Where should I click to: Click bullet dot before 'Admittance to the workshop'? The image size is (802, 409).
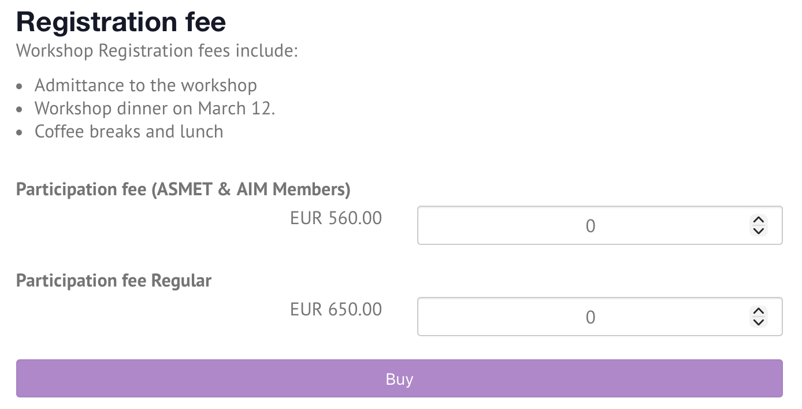20,87
